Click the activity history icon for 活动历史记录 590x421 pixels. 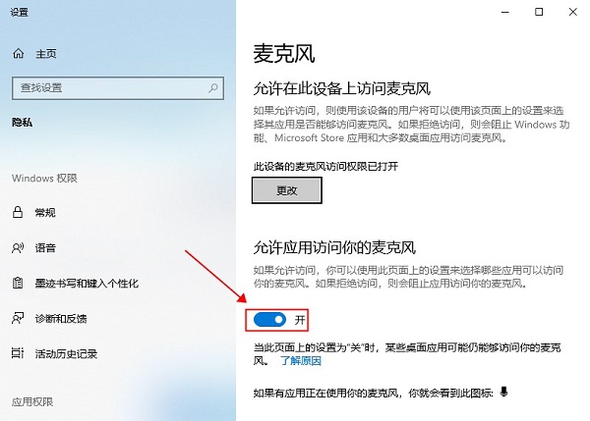click(18, 353)
